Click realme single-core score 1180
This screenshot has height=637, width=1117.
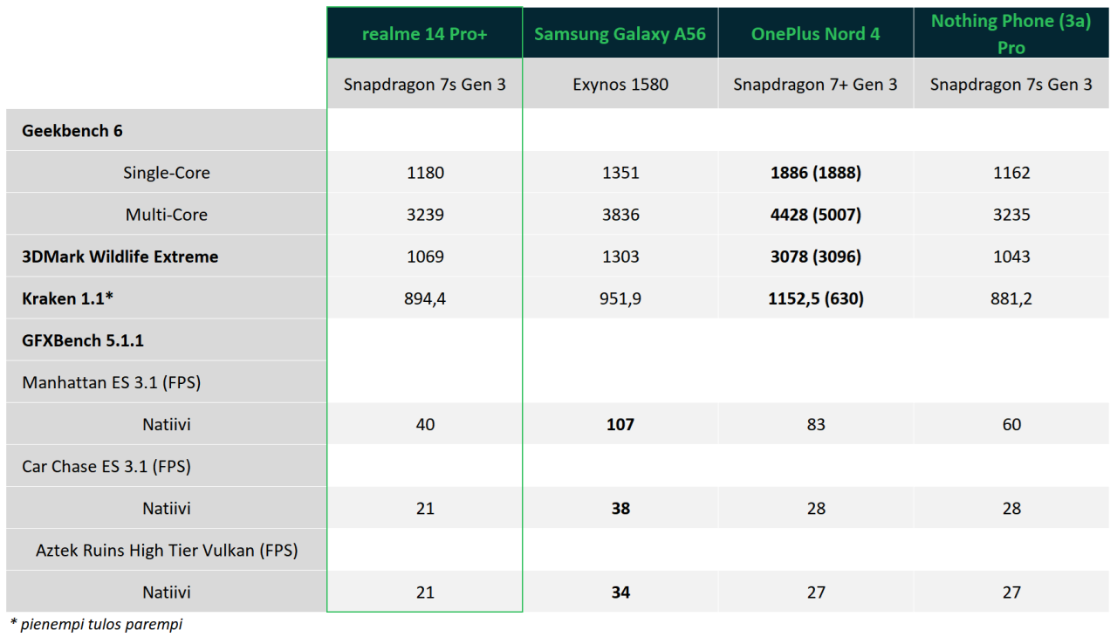pyautogui.click(x=425, y=173)
